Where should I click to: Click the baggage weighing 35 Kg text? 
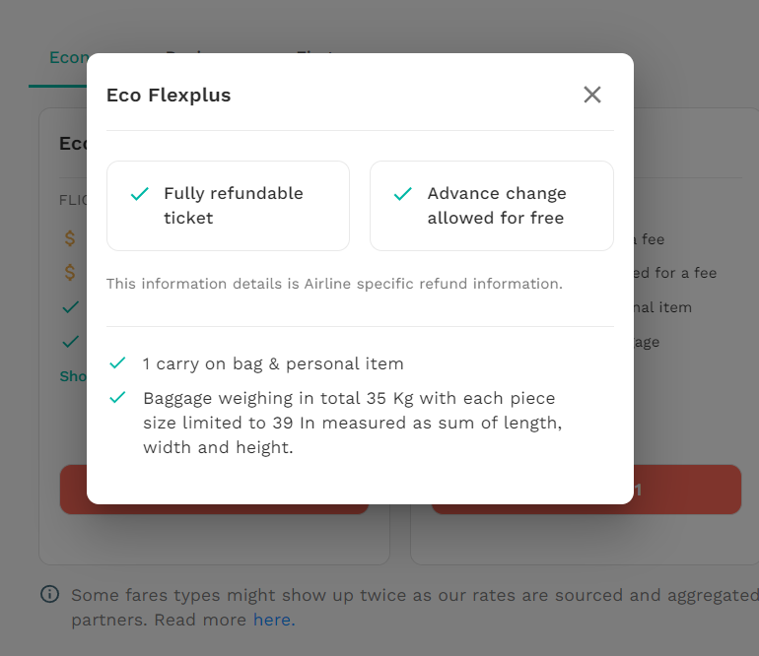(x=353, y=423)
